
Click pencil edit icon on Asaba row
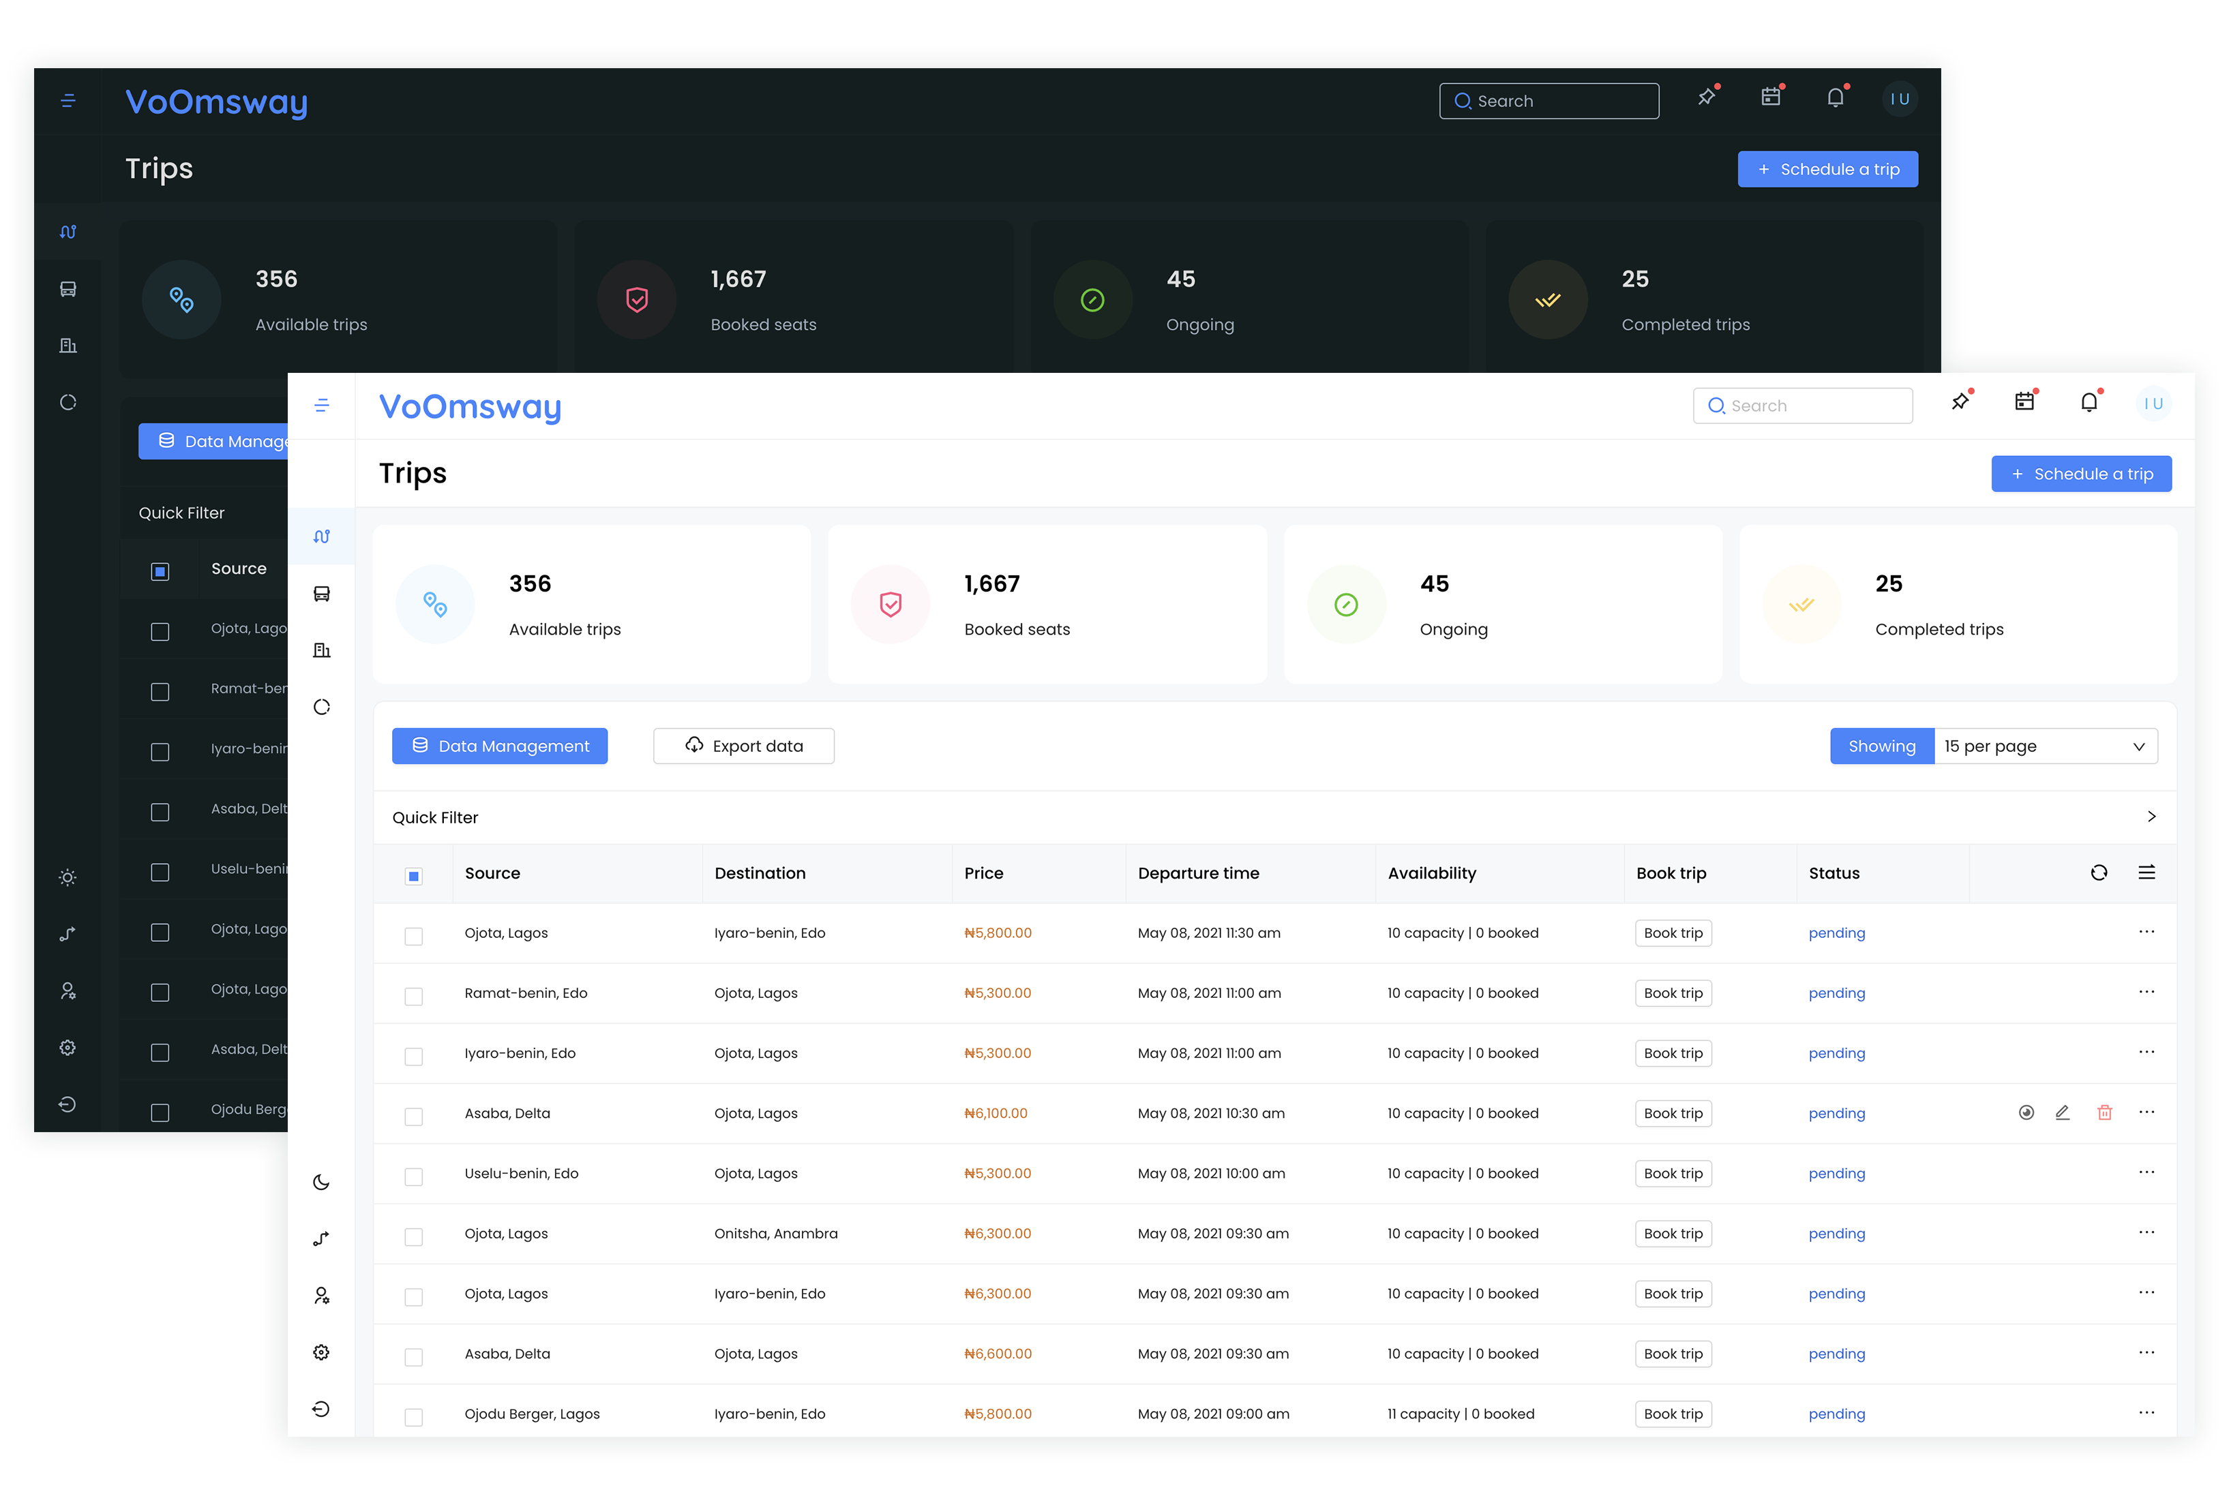2062,1112
